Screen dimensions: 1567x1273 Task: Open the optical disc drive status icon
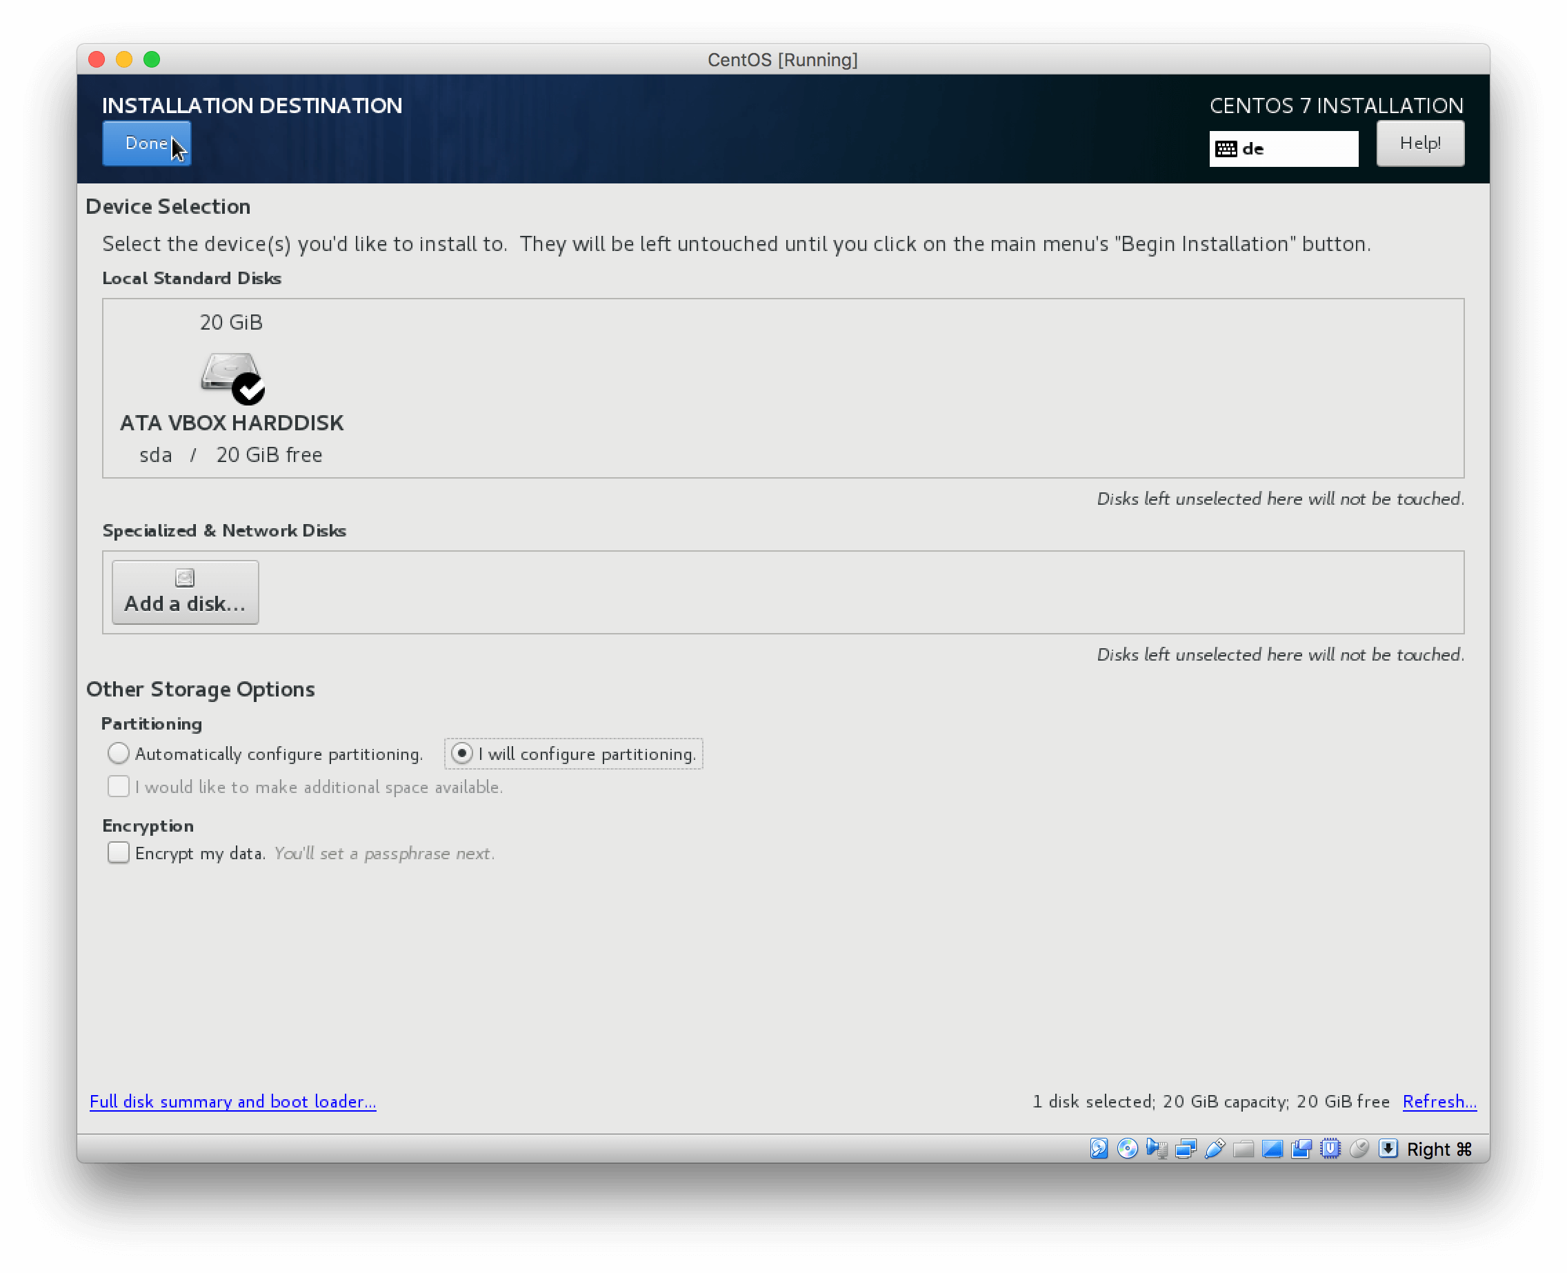click(1127, 1148)
